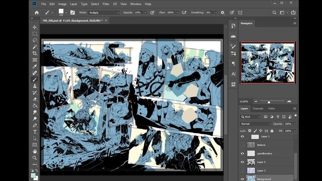Open the Normal blend mode dropdown

[x=256, y=124]
